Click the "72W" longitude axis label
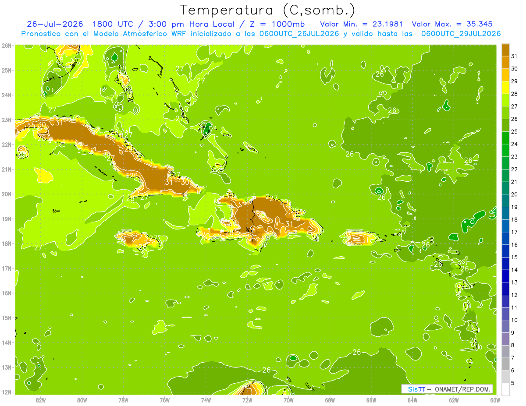Screen dimensions: 526x406 pos(247,400)
